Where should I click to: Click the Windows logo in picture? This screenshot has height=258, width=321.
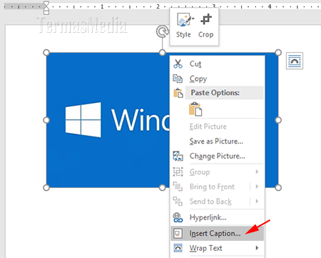pyautogui.click(x=83, y=120)
